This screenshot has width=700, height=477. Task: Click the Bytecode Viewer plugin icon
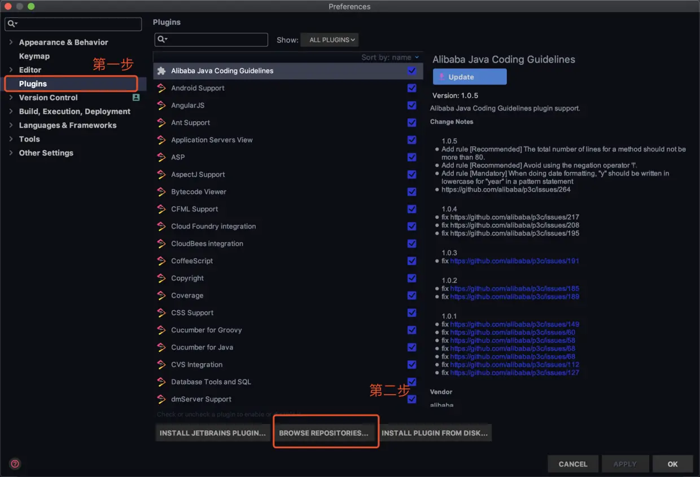pyautogui.click(x=161, y=192)
